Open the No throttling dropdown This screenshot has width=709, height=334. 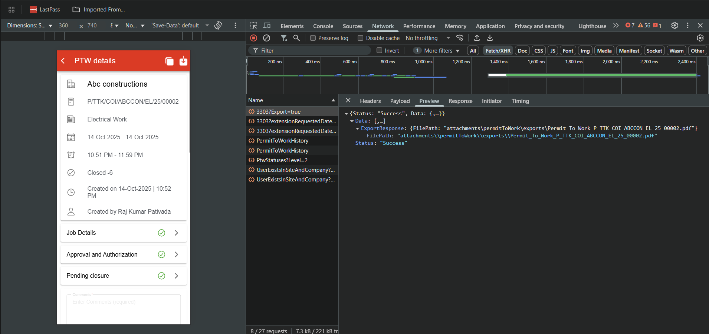[427, 38]
